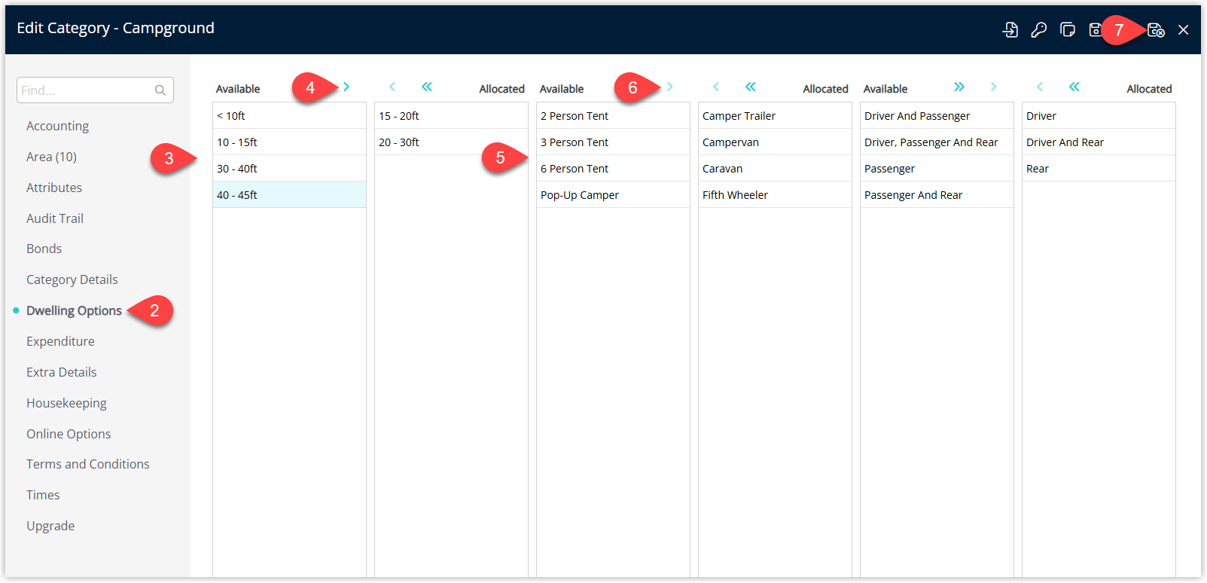The height and width of the screenshot is (583, 1207).
Task: Click double left arrow above 'Driver' allocated list
Action: click(x=1074, y=87)
